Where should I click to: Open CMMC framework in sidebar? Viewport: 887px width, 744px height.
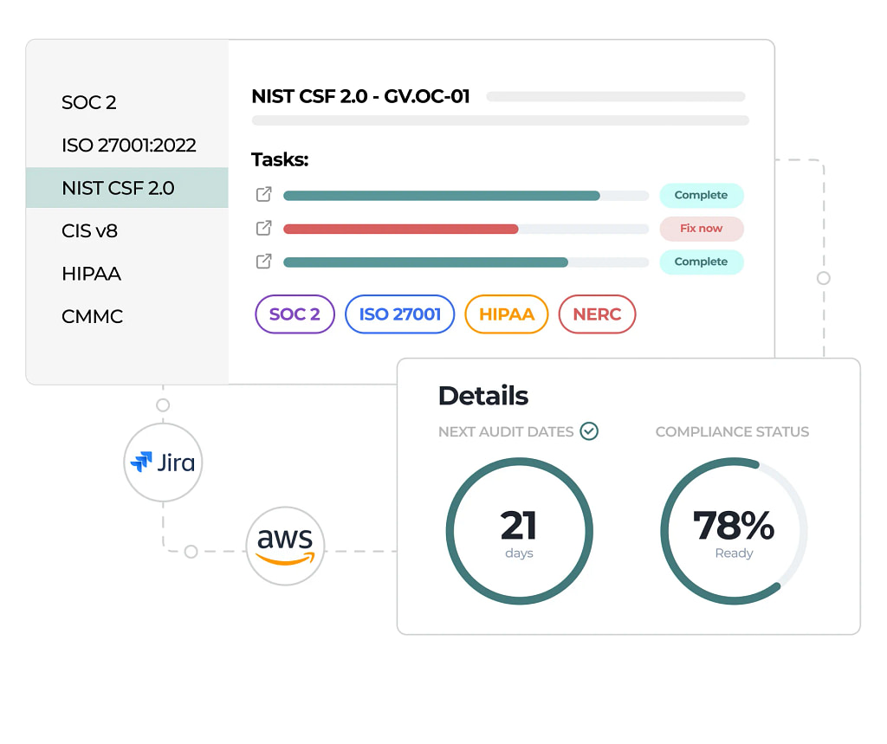click(93, 316)
